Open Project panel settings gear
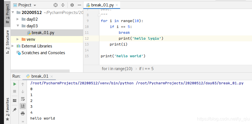The height and width of the screenshot is (124, 252). pos(72,5)
